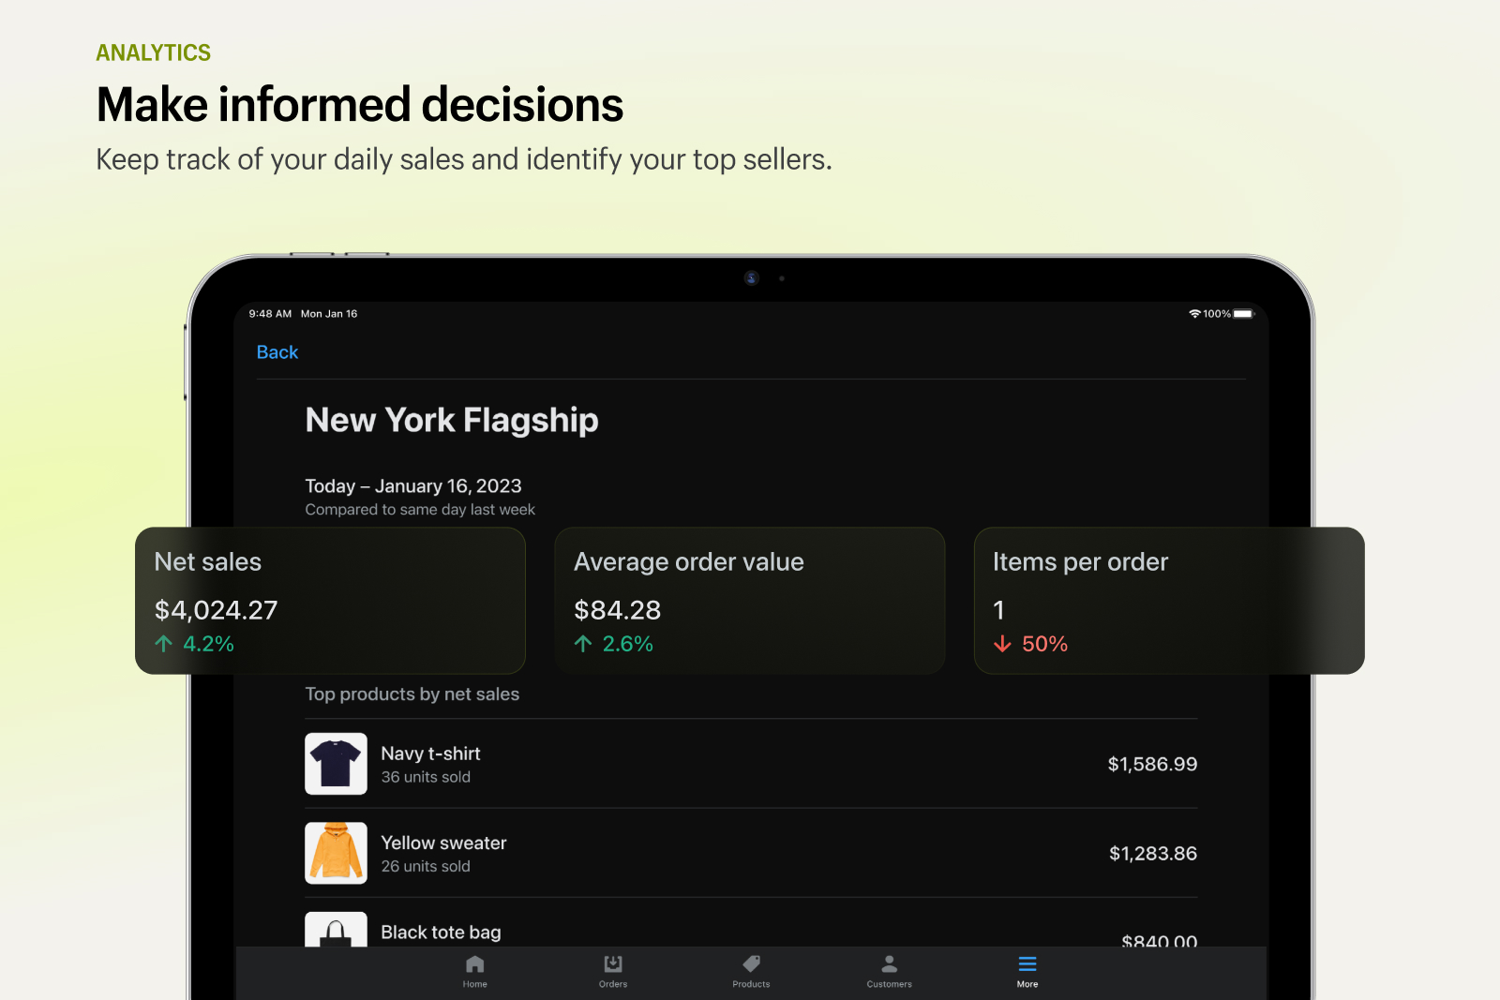Click the green up arrow under Net sales

point(164,644)
